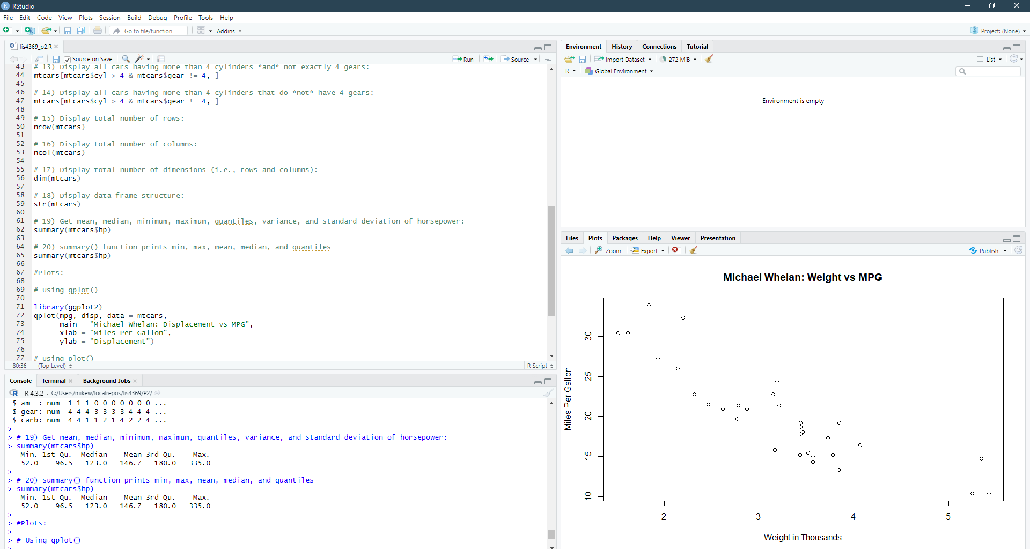This screenshot has width=1030, height=549.
Task: Open Find/Replace magnifier in editor toolbar
Action: click(x=126, y=59)
